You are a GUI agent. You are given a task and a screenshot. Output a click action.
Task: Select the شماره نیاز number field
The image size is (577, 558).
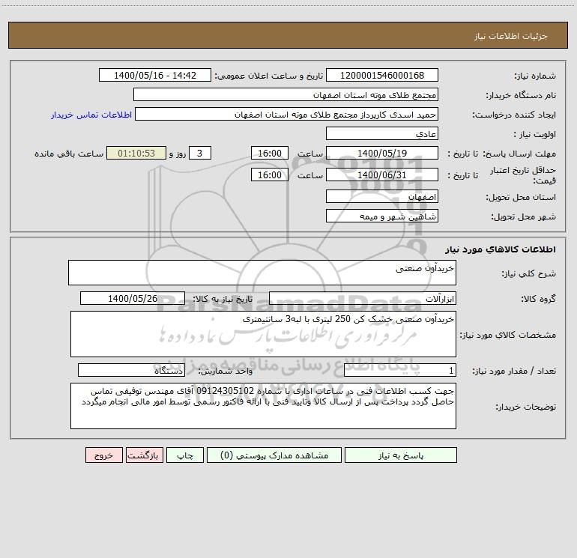pyautogui.click(x=382, y=75)
